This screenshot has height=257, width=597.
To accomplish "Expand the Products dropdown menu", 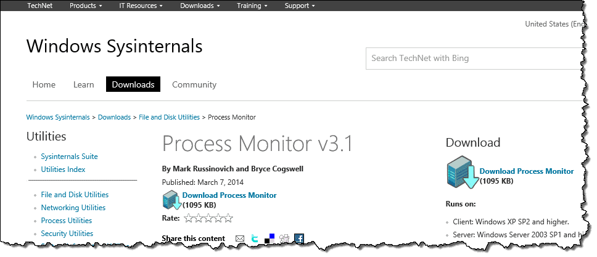I will 86,6.
